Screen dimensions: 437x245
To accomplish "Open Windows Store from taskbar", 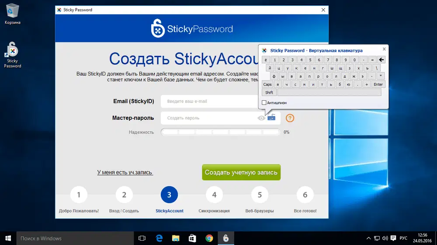I will pos(192,238).
